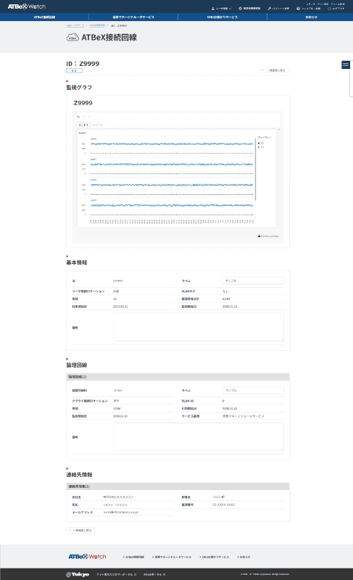Click the graph's vertical scrollbar
This screenshot has width=353, height=580.
pyautogui.click(x=255, y=170)
